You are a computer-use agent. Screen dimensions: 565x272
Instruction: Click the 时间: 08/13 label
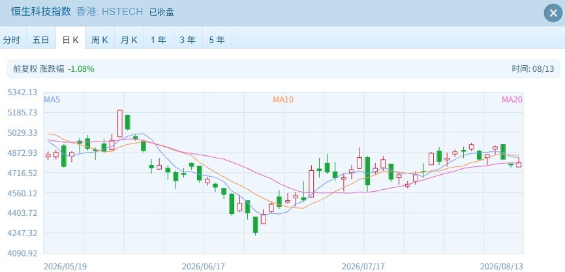[x=532, y=68]
